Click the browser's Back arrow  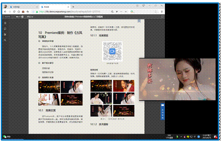point(5,12)
